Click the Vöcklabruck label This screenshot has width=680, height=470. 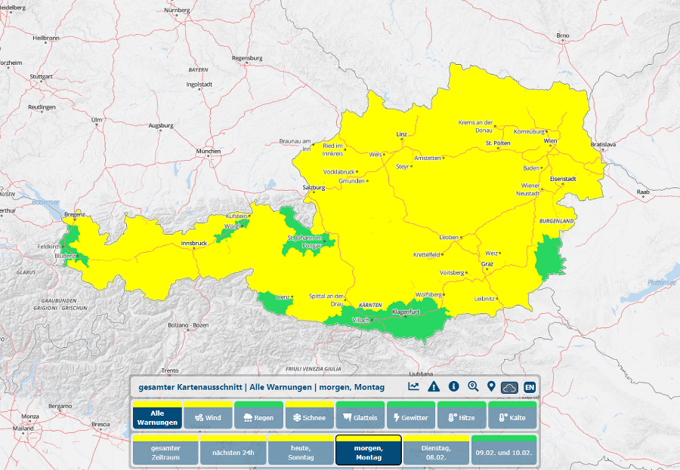click(x=338, y=172)
